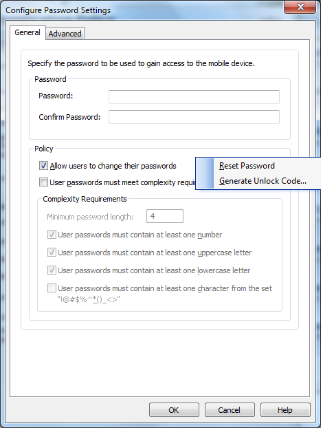Viewport: 323px width, 428px height.
Task: Click the Policy group label
Action: point(43,149)
